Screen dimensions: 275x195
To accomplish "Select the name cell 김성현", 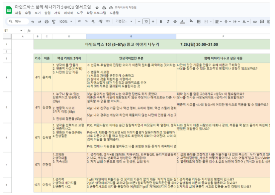I will (47, 107).
